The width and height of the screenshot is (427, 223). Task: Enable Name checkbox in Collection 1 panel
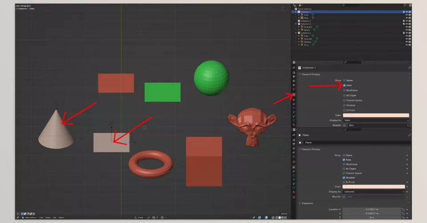tap(344, 80)
